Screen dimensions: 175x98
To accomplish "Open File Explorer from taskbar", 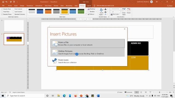I will (59, 96).
